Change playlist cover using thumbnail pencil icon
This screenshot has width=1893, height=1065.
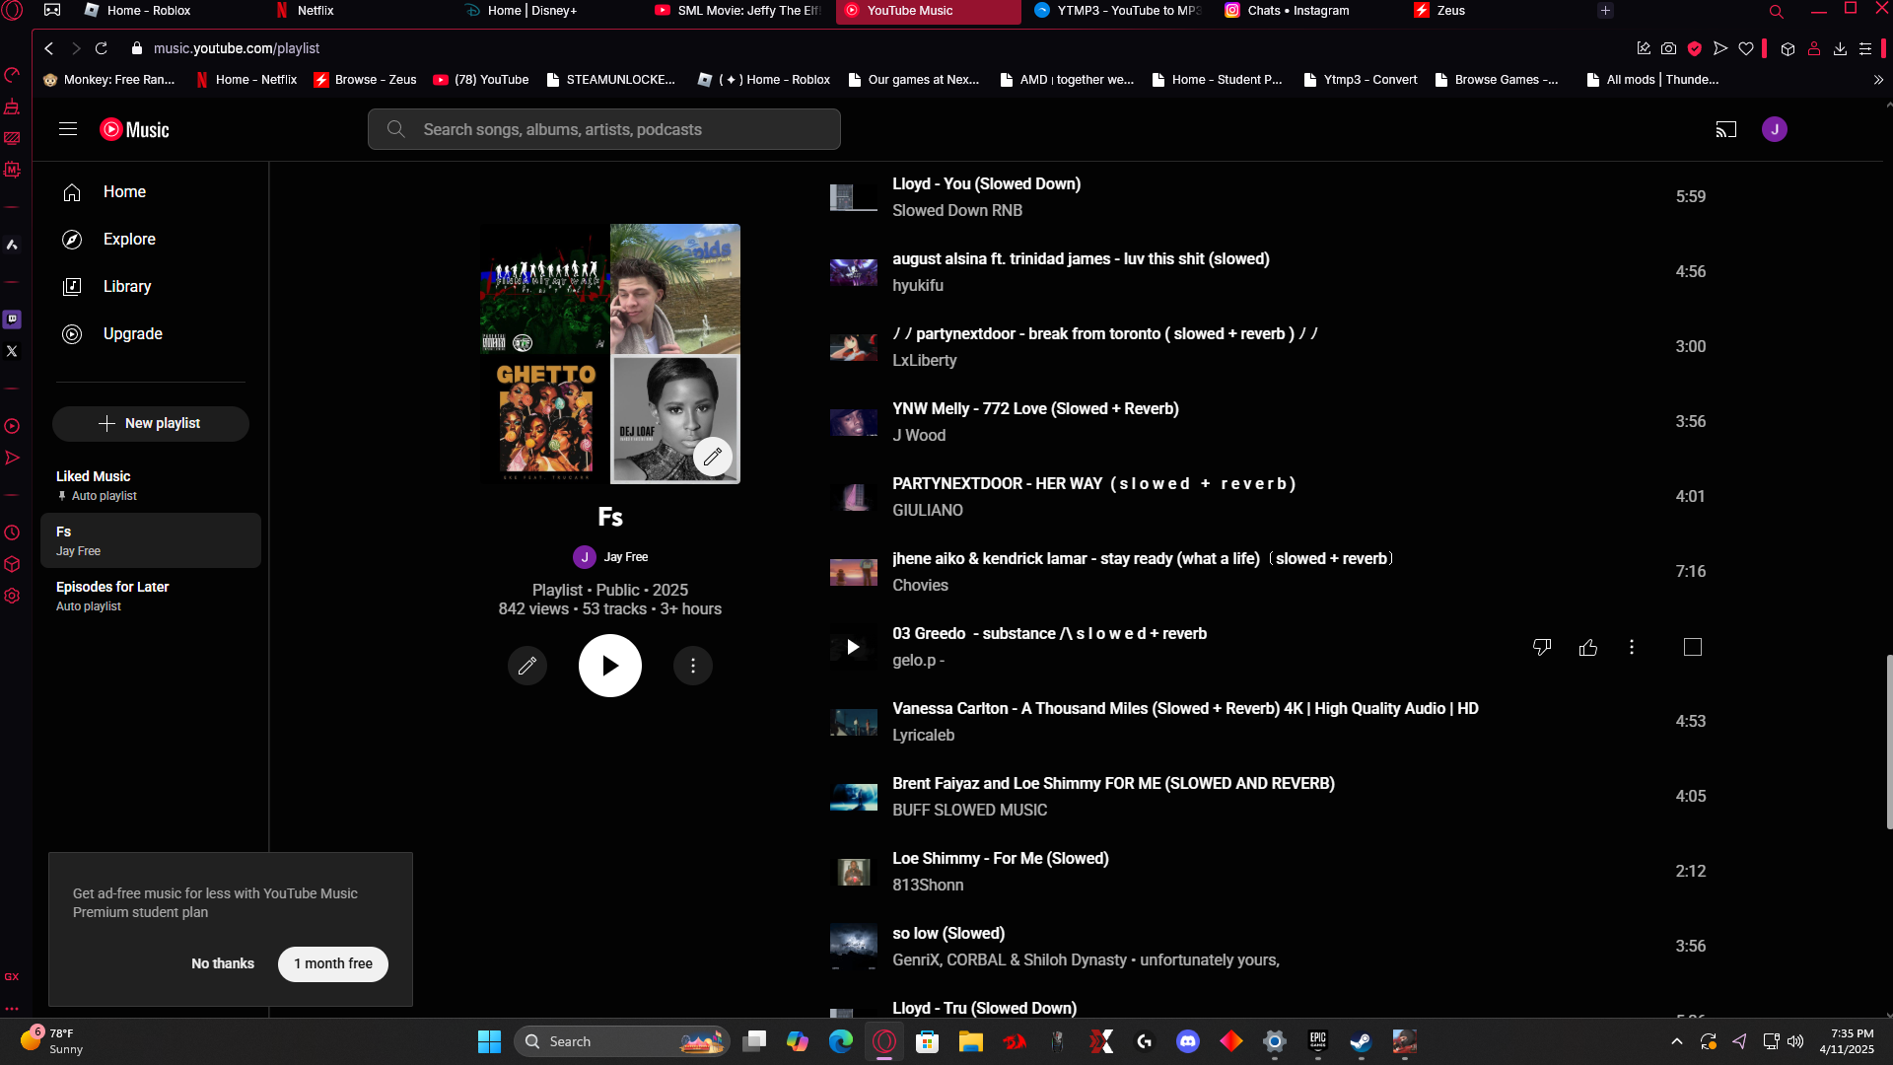point(713,457)
